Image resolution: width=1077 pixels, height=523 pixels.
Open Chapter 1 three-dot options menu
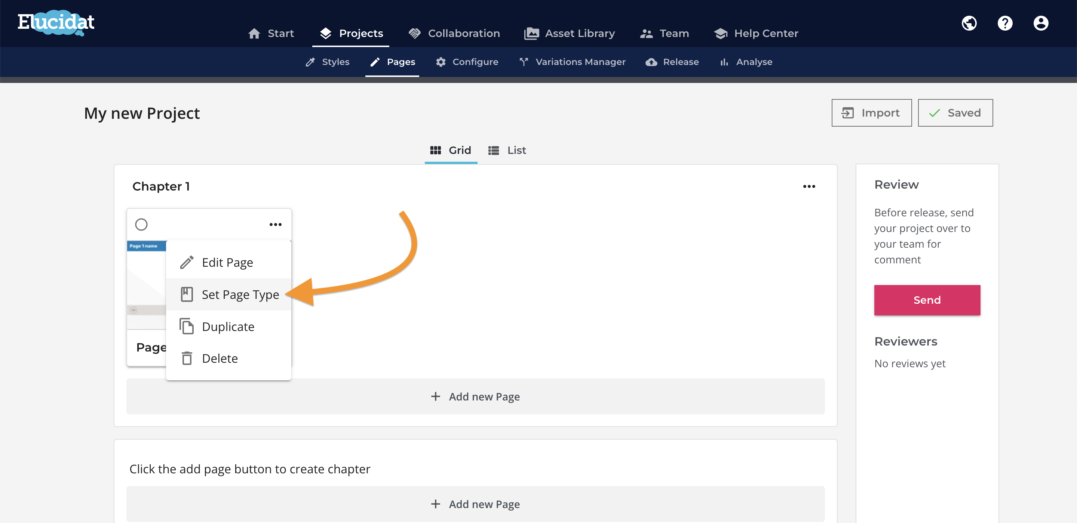coord(809,186)
